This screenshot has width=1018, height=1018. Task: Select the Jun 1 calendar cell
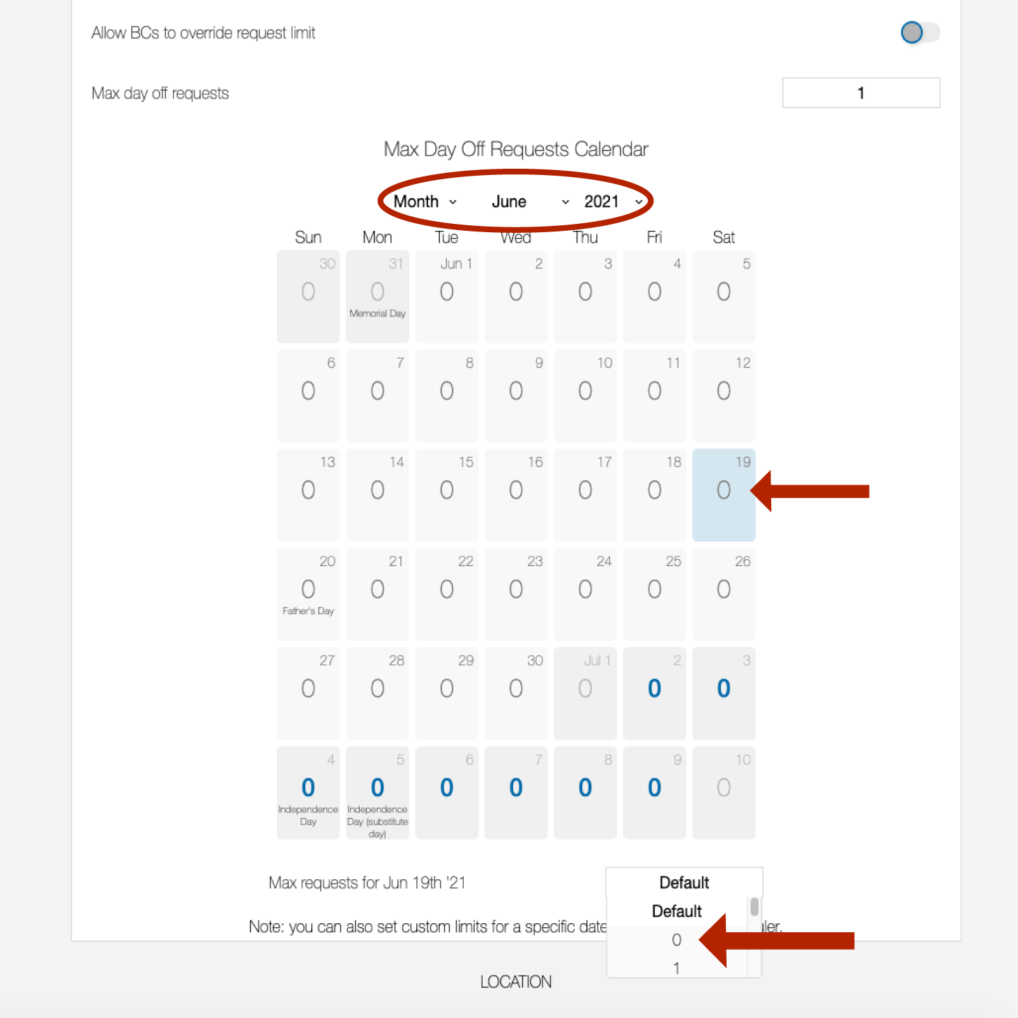point(447,296)
